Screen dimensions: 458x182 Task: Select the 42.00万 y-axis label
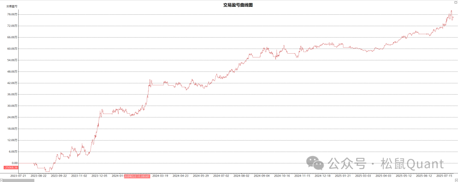[12, 83]
